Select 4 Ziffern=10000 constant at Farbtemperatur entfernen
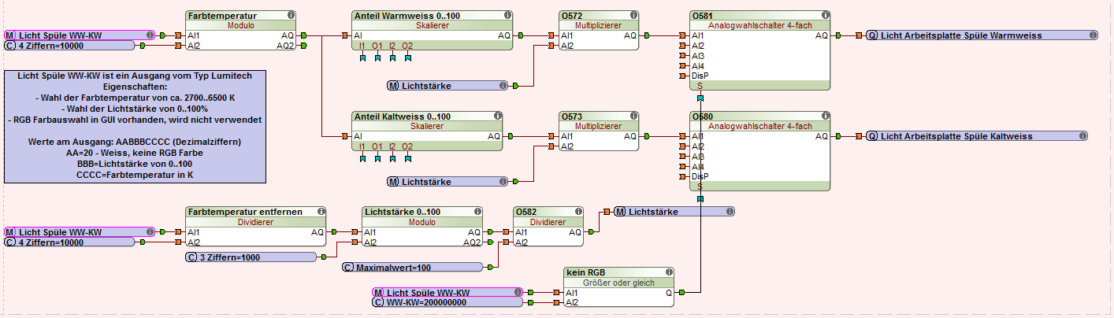Viewport: 1114px width, 318px height. pos(69,242)
